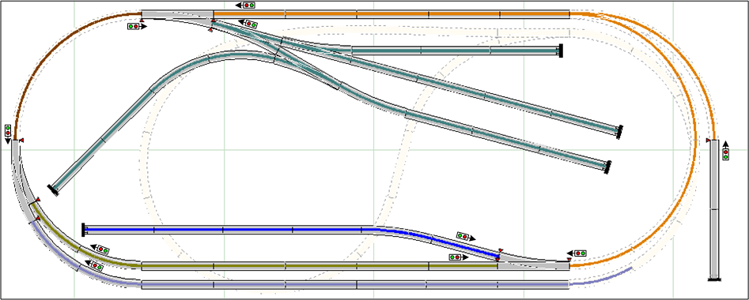Toggle the left-pointing signal on the olive curve
The image size is (749, 300).
[x=100, y=249]
